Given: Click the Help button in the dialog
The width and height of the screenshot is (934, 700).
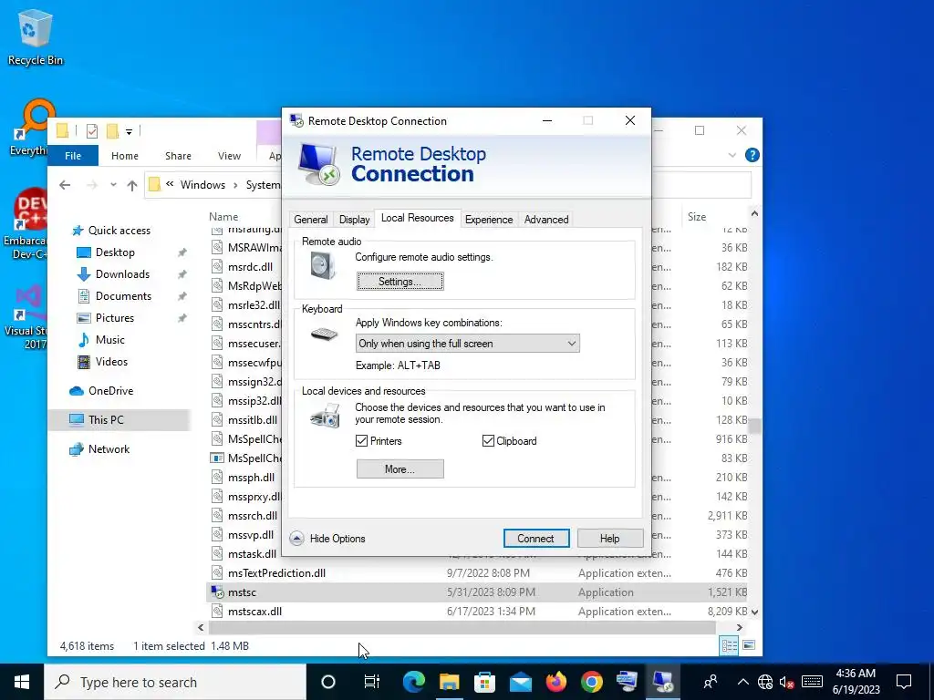Looking at the screenshot, I should (610, 539).
